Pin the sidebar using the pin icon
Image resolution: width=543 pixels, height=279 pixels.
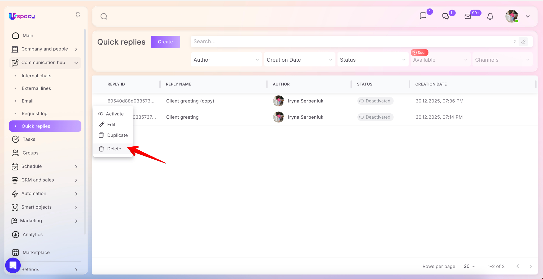78,15
